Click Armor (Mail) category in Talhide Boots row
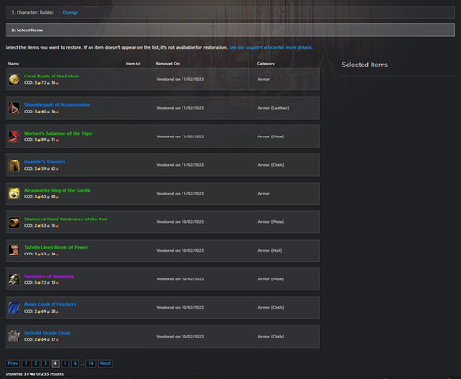The image size is (461, 379). [x=270, y=251]
